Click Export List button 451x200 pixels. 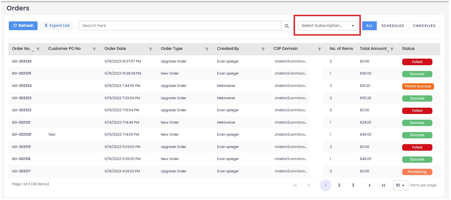pyautogui.click(x=57, y=25)
